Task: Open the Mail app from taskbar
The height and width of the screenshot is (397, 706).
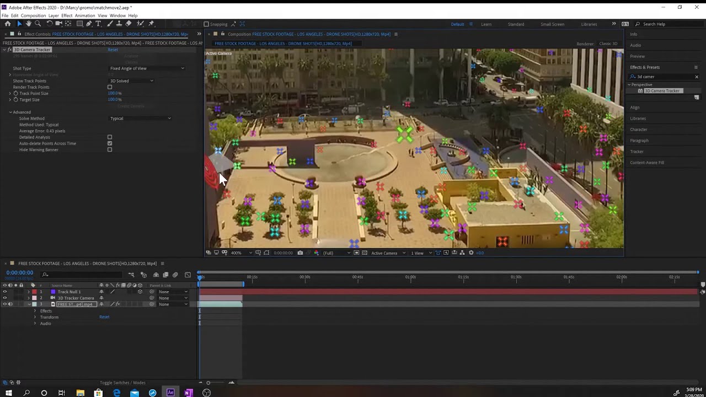Action: point(135,393)
